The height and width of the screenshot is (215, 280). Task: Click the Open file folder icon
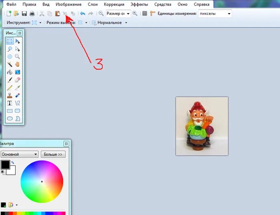coord(16,14)
